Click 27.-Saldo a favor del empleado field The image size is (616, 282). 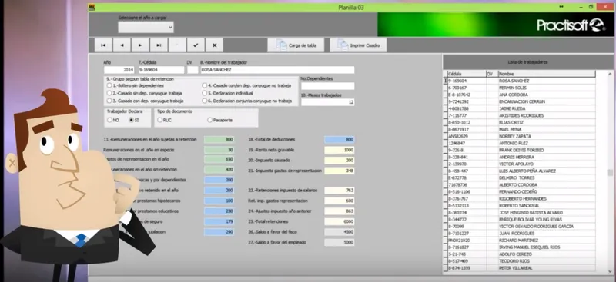340,242
